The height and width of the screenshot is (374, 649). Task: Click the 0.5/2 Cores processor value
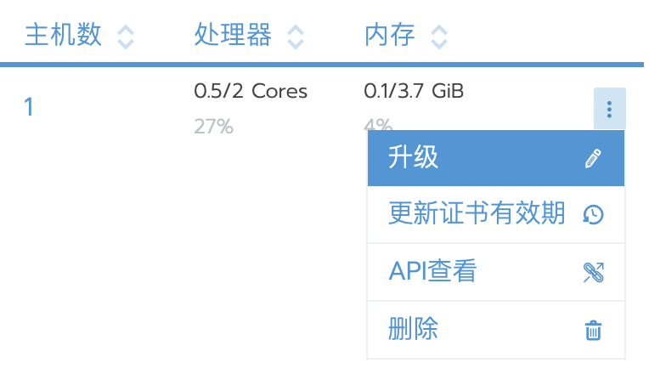coord(251,91)
